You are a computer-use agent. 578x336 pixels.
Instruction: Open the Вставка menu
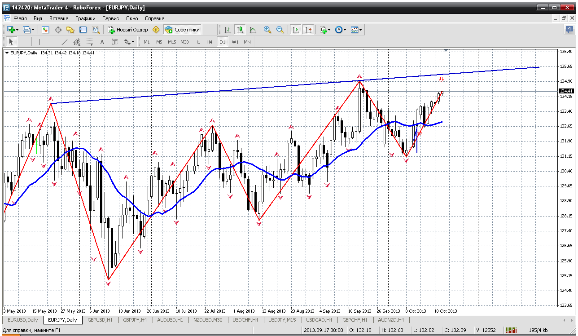point(59,18)
